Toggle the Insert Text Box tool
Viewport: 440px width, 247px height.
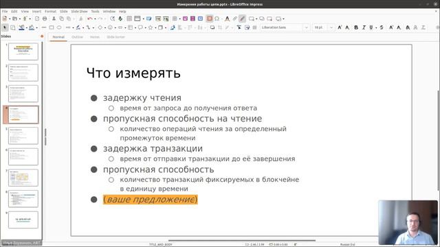[x=209, y=19]
